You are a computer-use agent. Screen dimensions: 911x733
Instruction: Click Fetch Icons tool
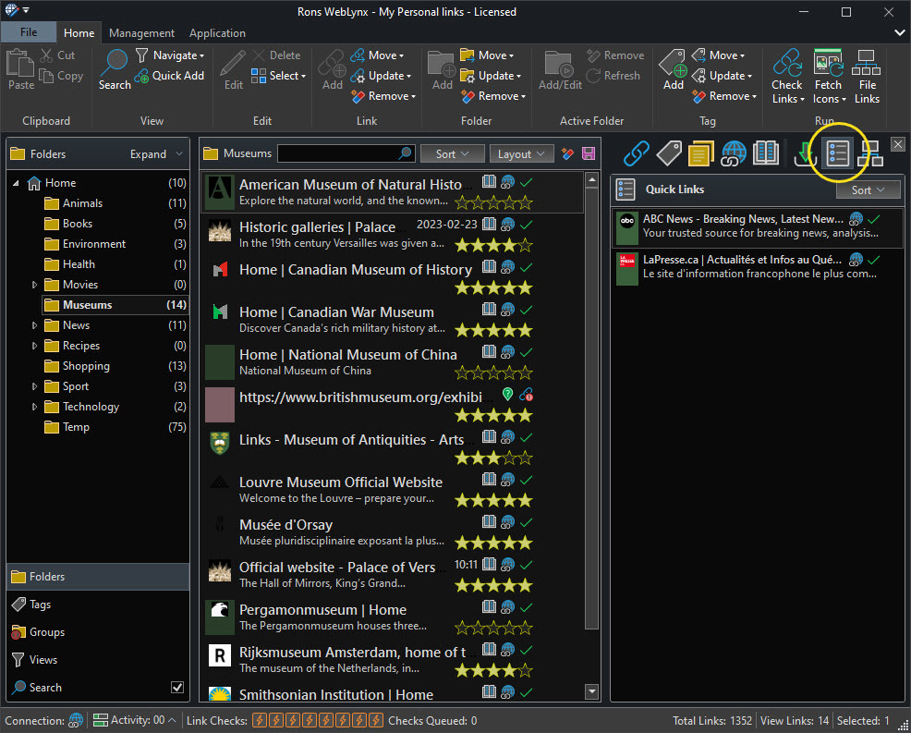point(829,77)
